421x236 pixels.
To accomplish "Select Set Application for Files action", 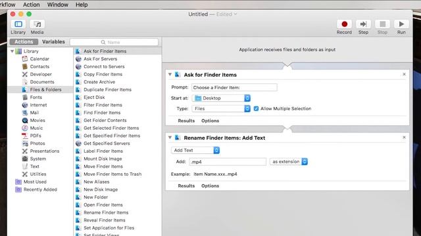I will (118, 228).
